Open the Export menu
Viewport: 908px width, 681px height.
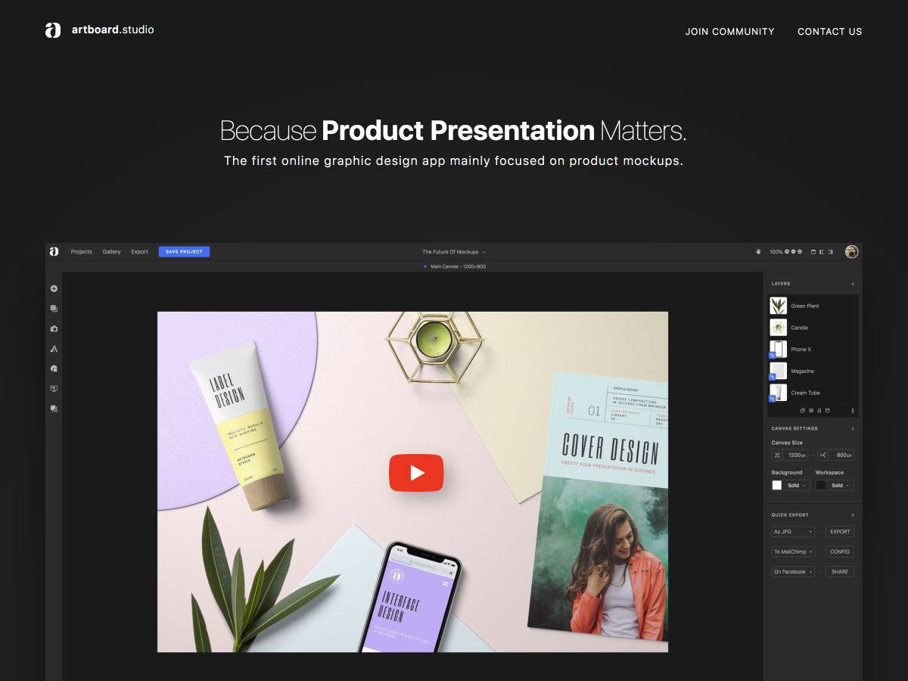139,252
